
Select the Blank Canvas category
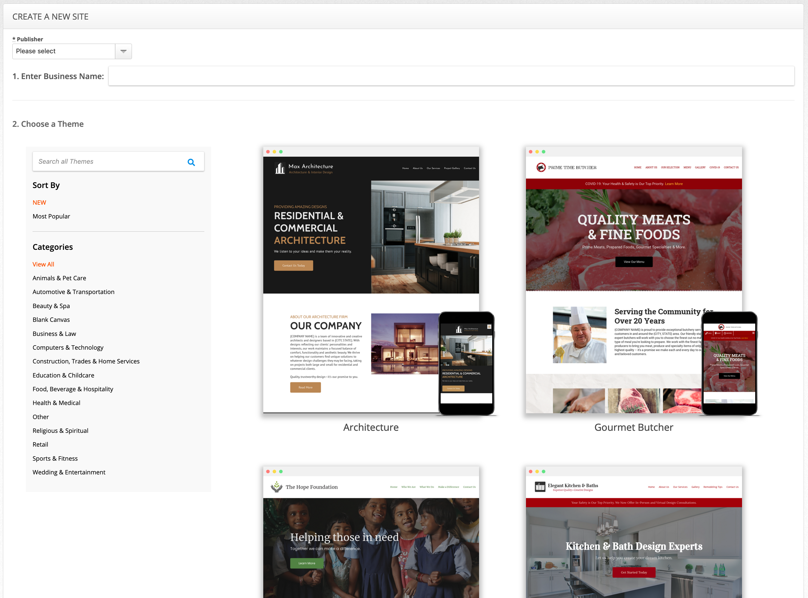coord(51,319)
